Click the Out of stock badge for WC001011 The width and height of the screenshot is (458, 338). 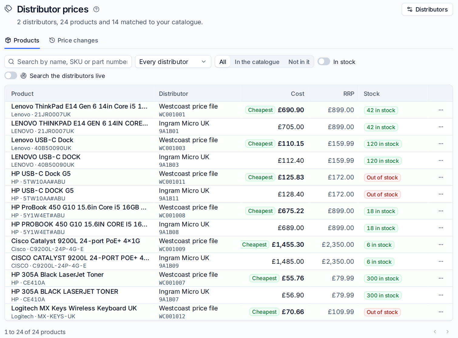point(382,178)
